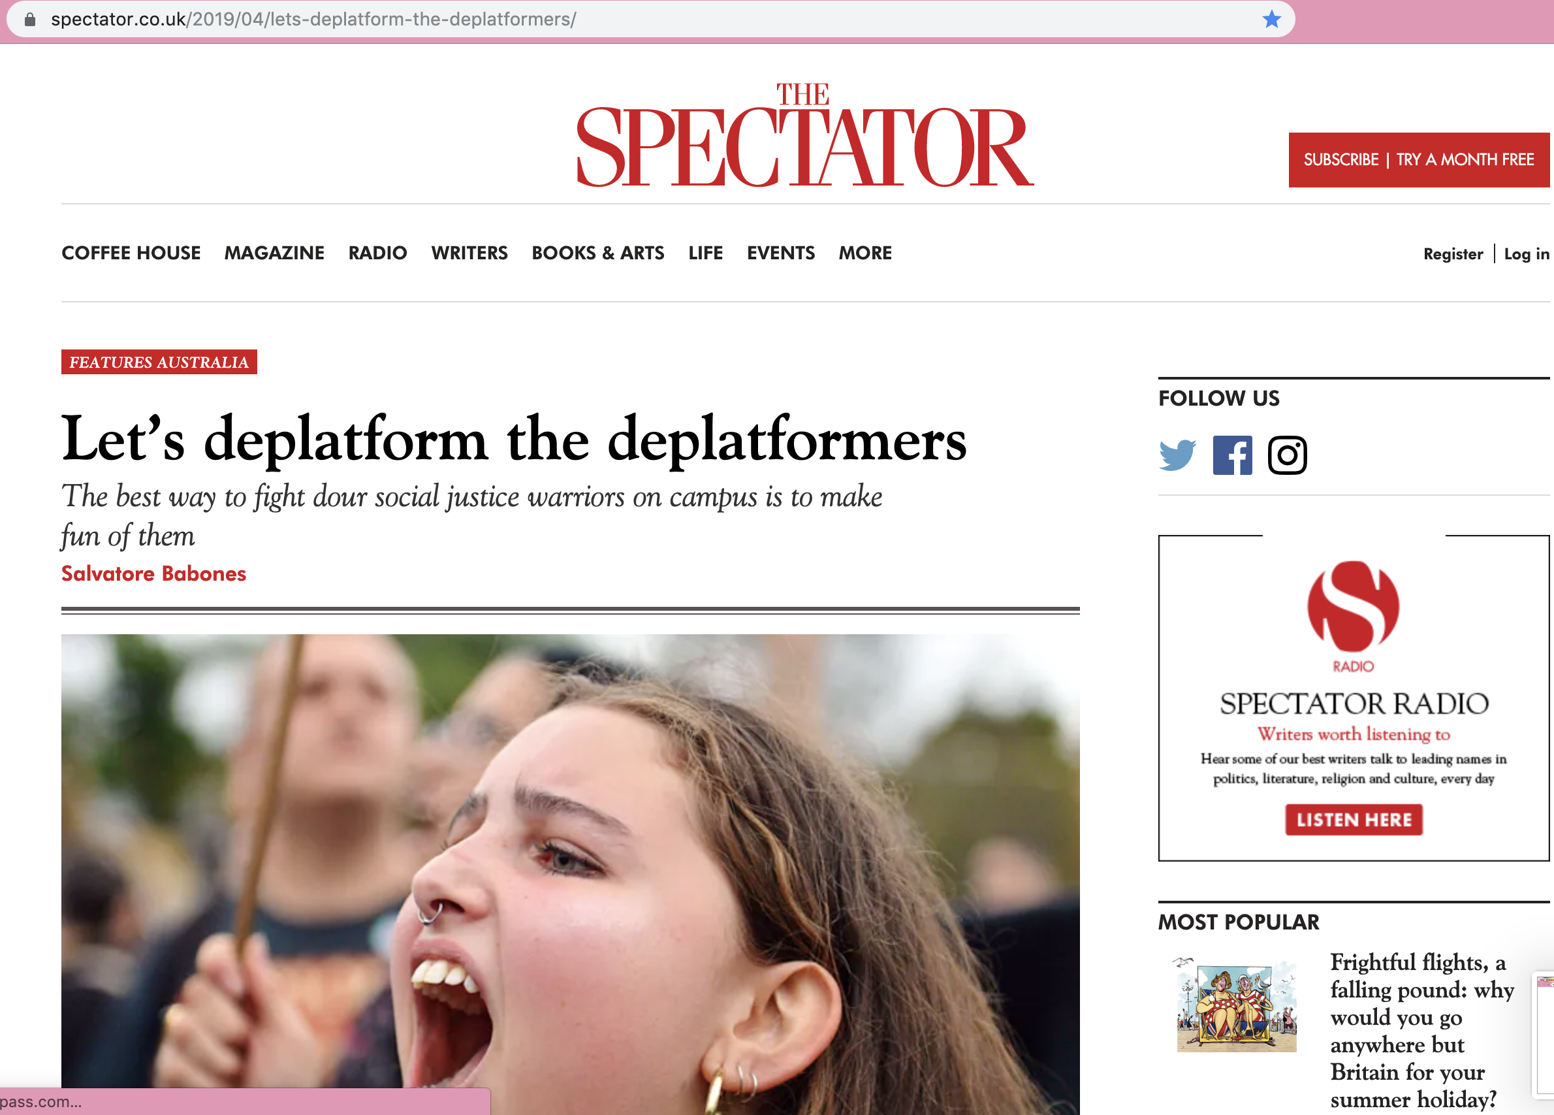Screen dimensions: 1554x1115
Task: Click the LISTEN HERE button
Action: (1354, 820)
